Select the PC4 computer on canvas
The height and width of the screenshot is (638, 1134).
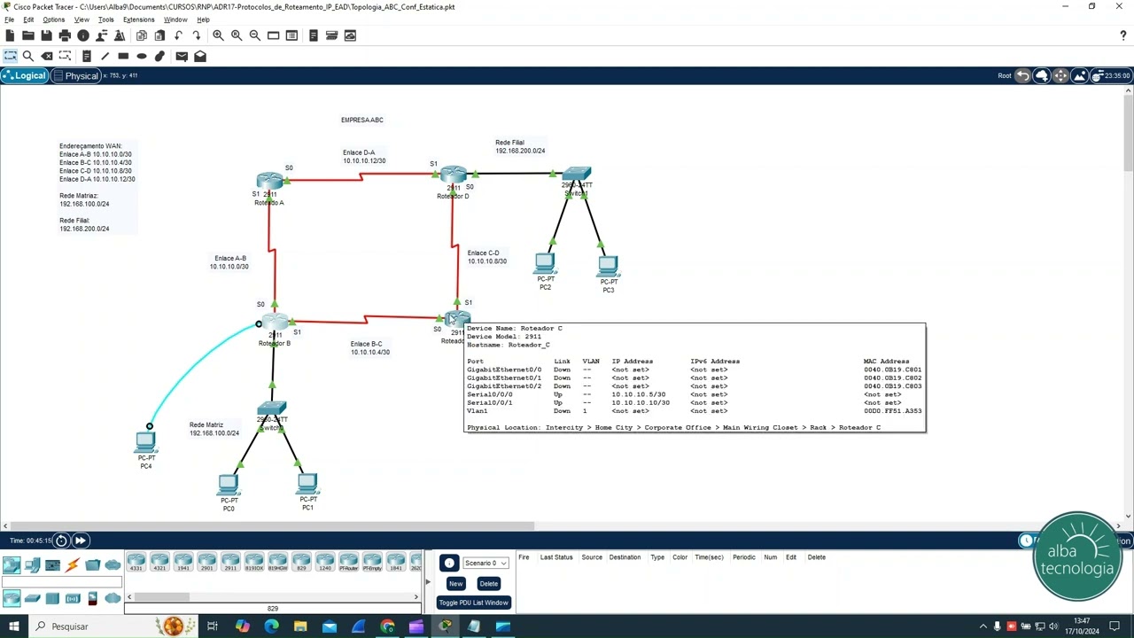[x=146, y=443]
